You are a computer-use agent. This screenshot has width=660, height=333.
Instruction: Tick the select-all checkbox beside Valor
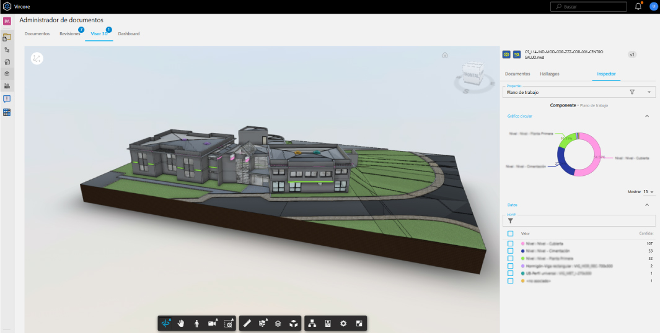[x=510, y=233]
